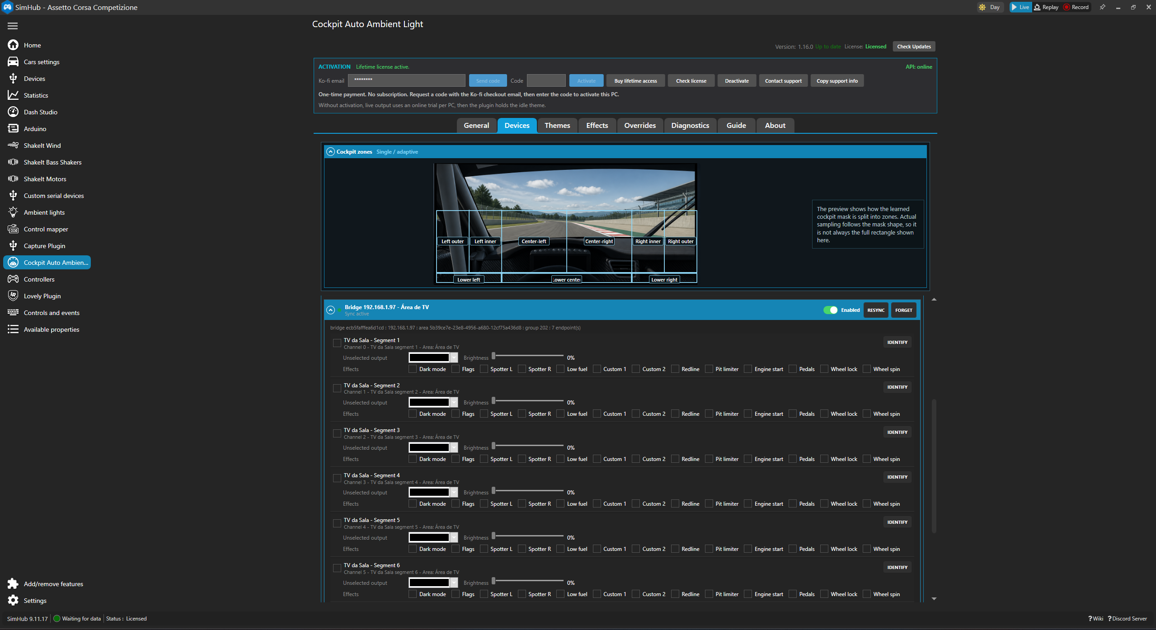Toggle the bridge Enabled switch
Viewport: 1156px width, 630px height.
(x=830, y=310)
